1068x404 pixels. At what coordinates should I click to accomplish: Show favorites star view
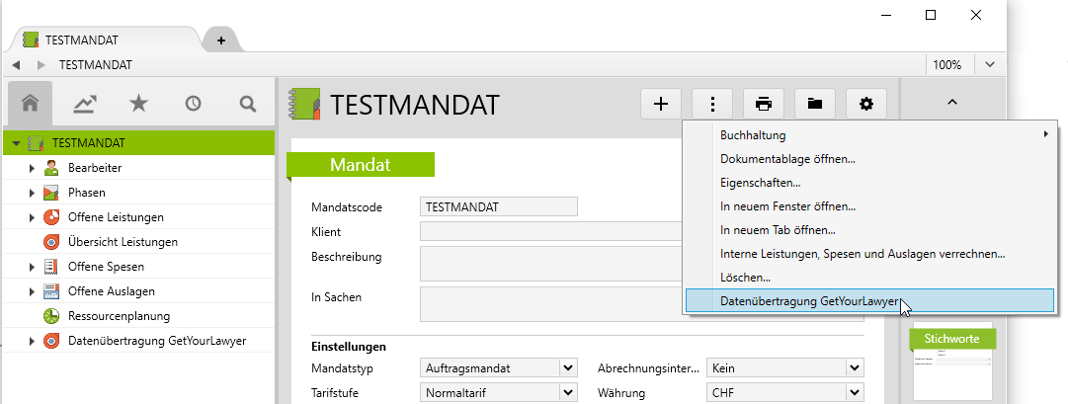pyautogui.click(x=139, y=104)
